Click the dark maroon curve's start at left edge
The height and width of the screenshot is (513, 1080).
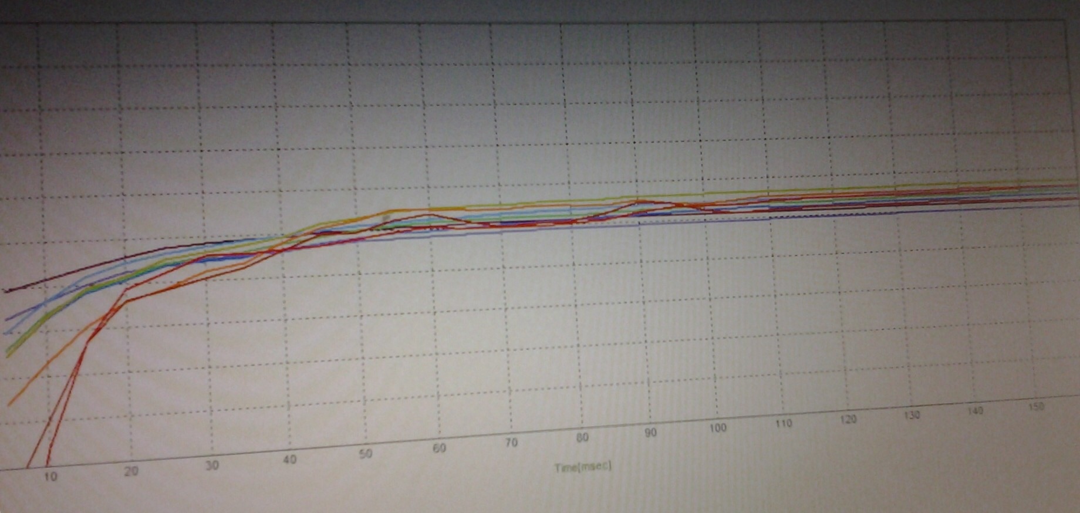(x=7, y=290)
